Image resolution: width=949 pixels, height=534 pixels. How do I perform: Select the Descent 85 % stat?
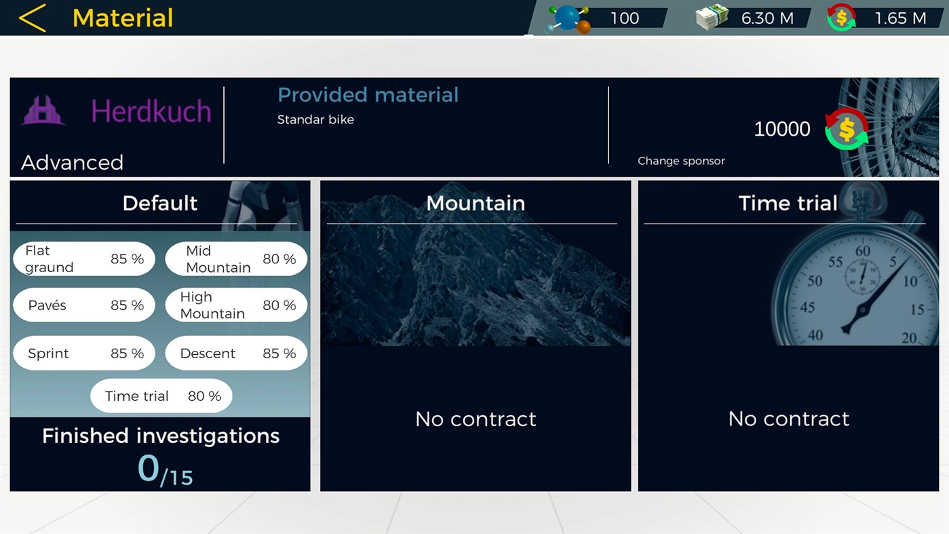point(236,353)
